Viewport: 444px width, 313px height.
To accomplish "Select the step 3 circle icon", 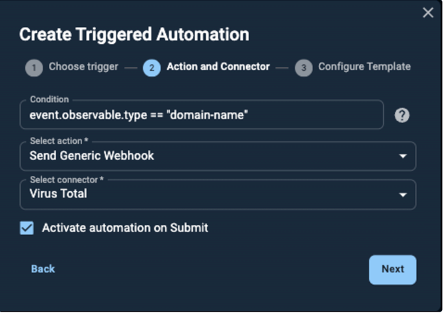I will (303, 68).
